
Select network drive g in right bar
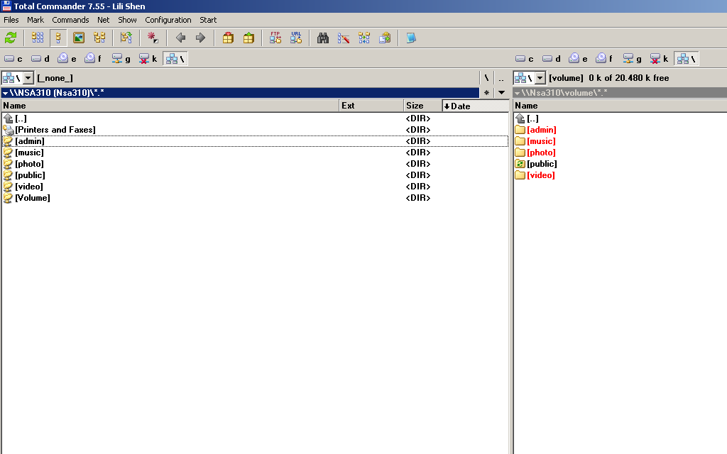633,59
